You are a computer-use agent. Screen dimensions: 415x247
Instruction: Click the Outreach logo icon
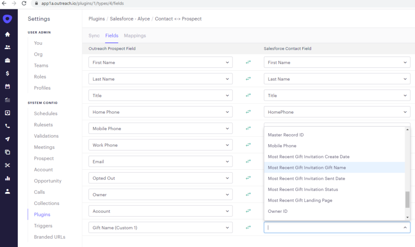[7, 19]
